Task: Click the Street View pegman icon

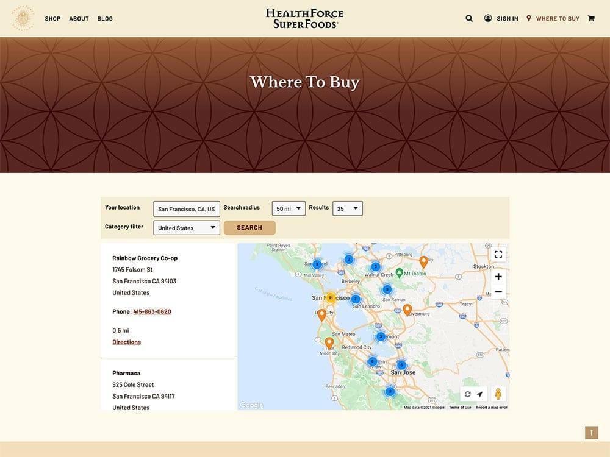Action: (x=498, y=394)
